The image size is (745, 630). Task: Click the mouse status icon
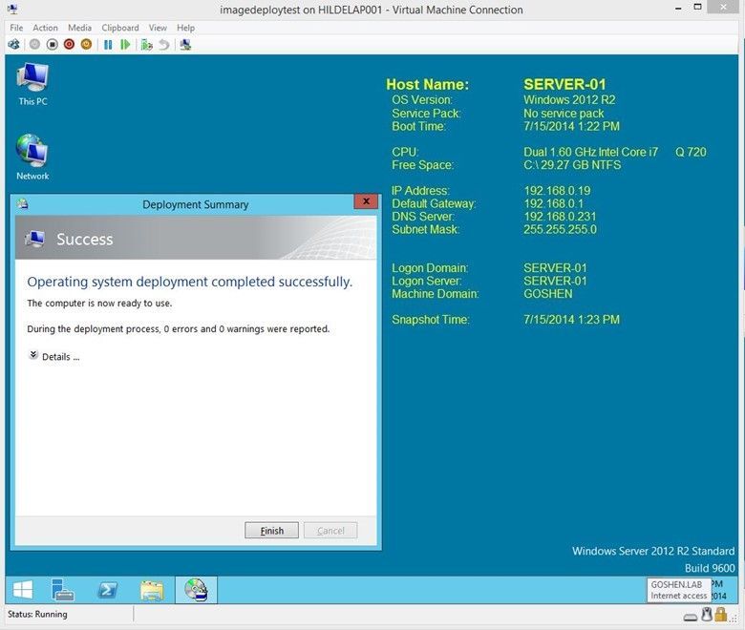(x=707, y=615)
